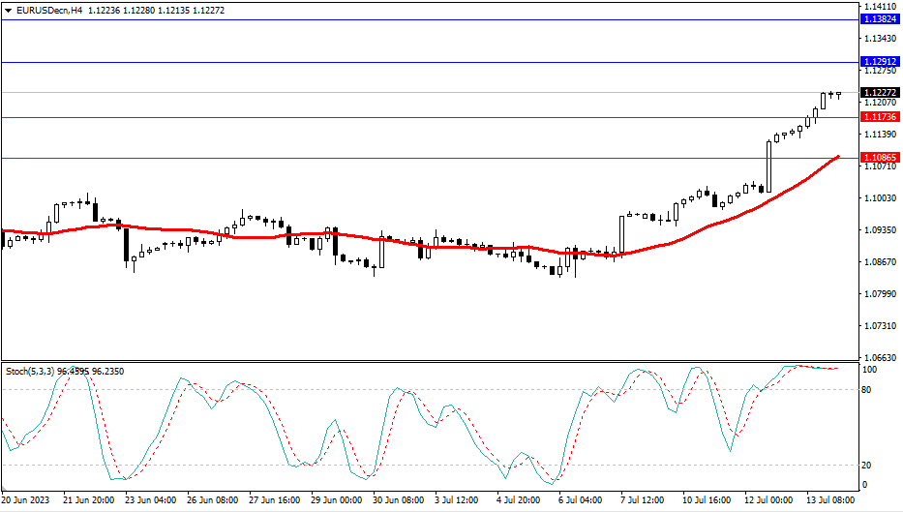
Task: Click the red 1.10865 moving average price tag
Action: 879,157
